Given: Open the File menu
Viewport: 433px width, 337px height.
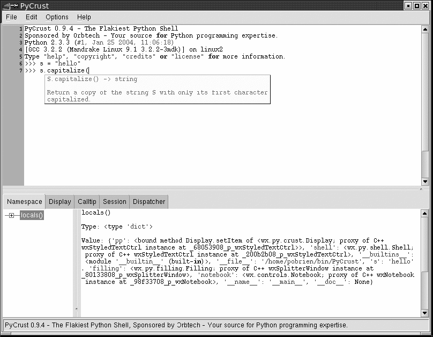Looking at the screenshot, I should (11, 17).
